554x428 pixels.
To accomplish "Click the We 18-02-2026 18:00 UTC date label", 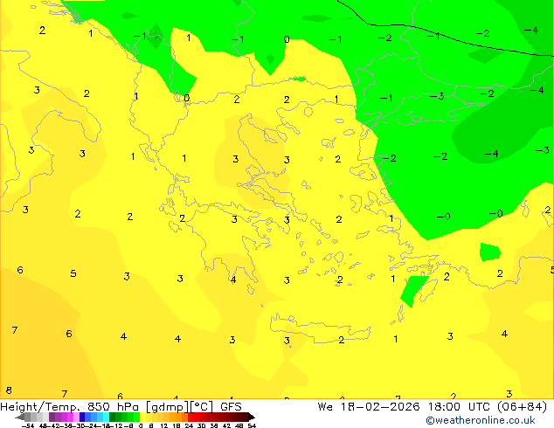I will [x=405, y=407].
